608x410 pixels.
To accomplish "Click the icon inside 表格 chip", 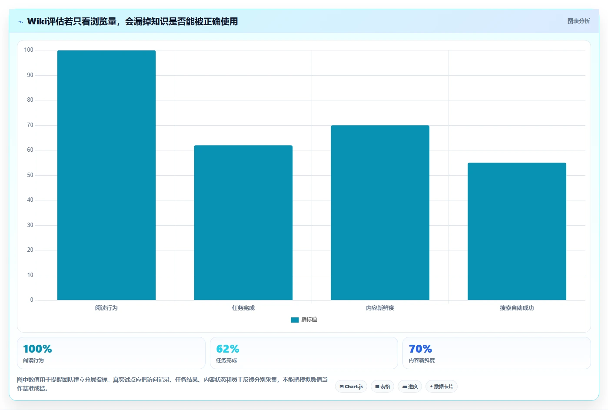I will pos(377,387).
